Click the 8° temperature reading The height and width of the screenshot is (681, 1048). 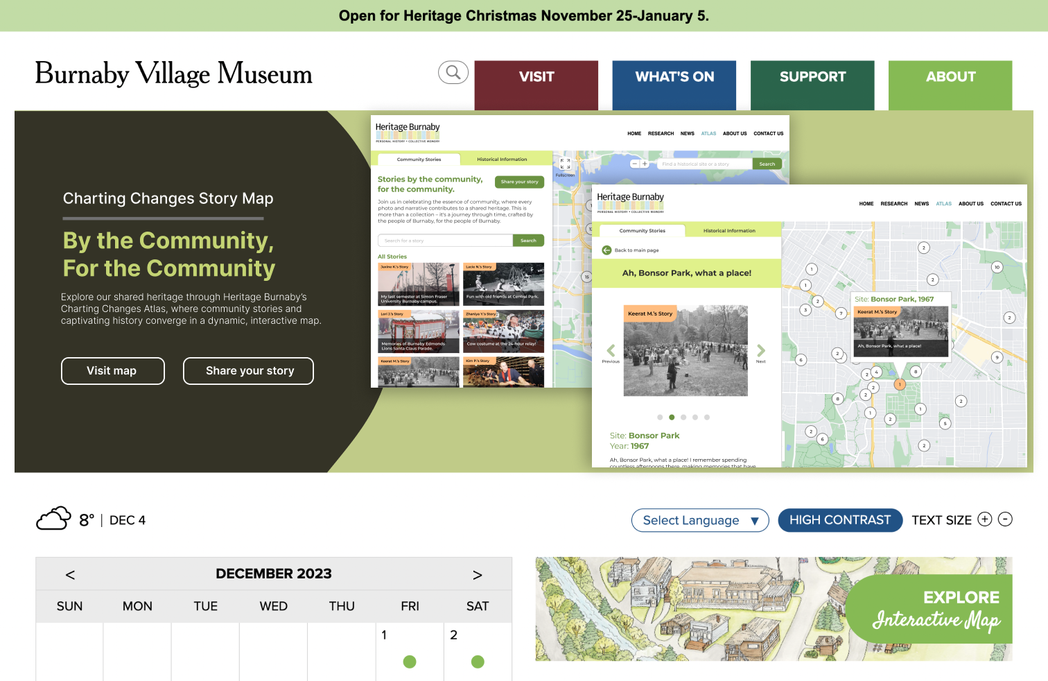click(87, 520)
